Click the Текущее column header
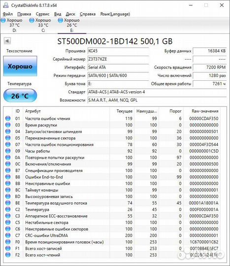This screenshot has height=266, width=230. click(122, 111)
